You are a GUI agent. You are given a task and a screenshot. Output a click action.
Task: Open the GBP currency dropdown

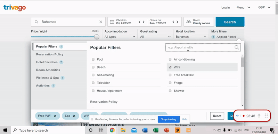[x=264, y=7]
